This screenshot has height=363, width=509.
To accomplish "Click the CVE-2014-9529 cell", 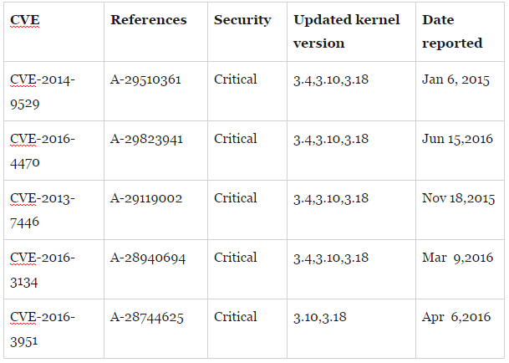I will tap(43, 90).
